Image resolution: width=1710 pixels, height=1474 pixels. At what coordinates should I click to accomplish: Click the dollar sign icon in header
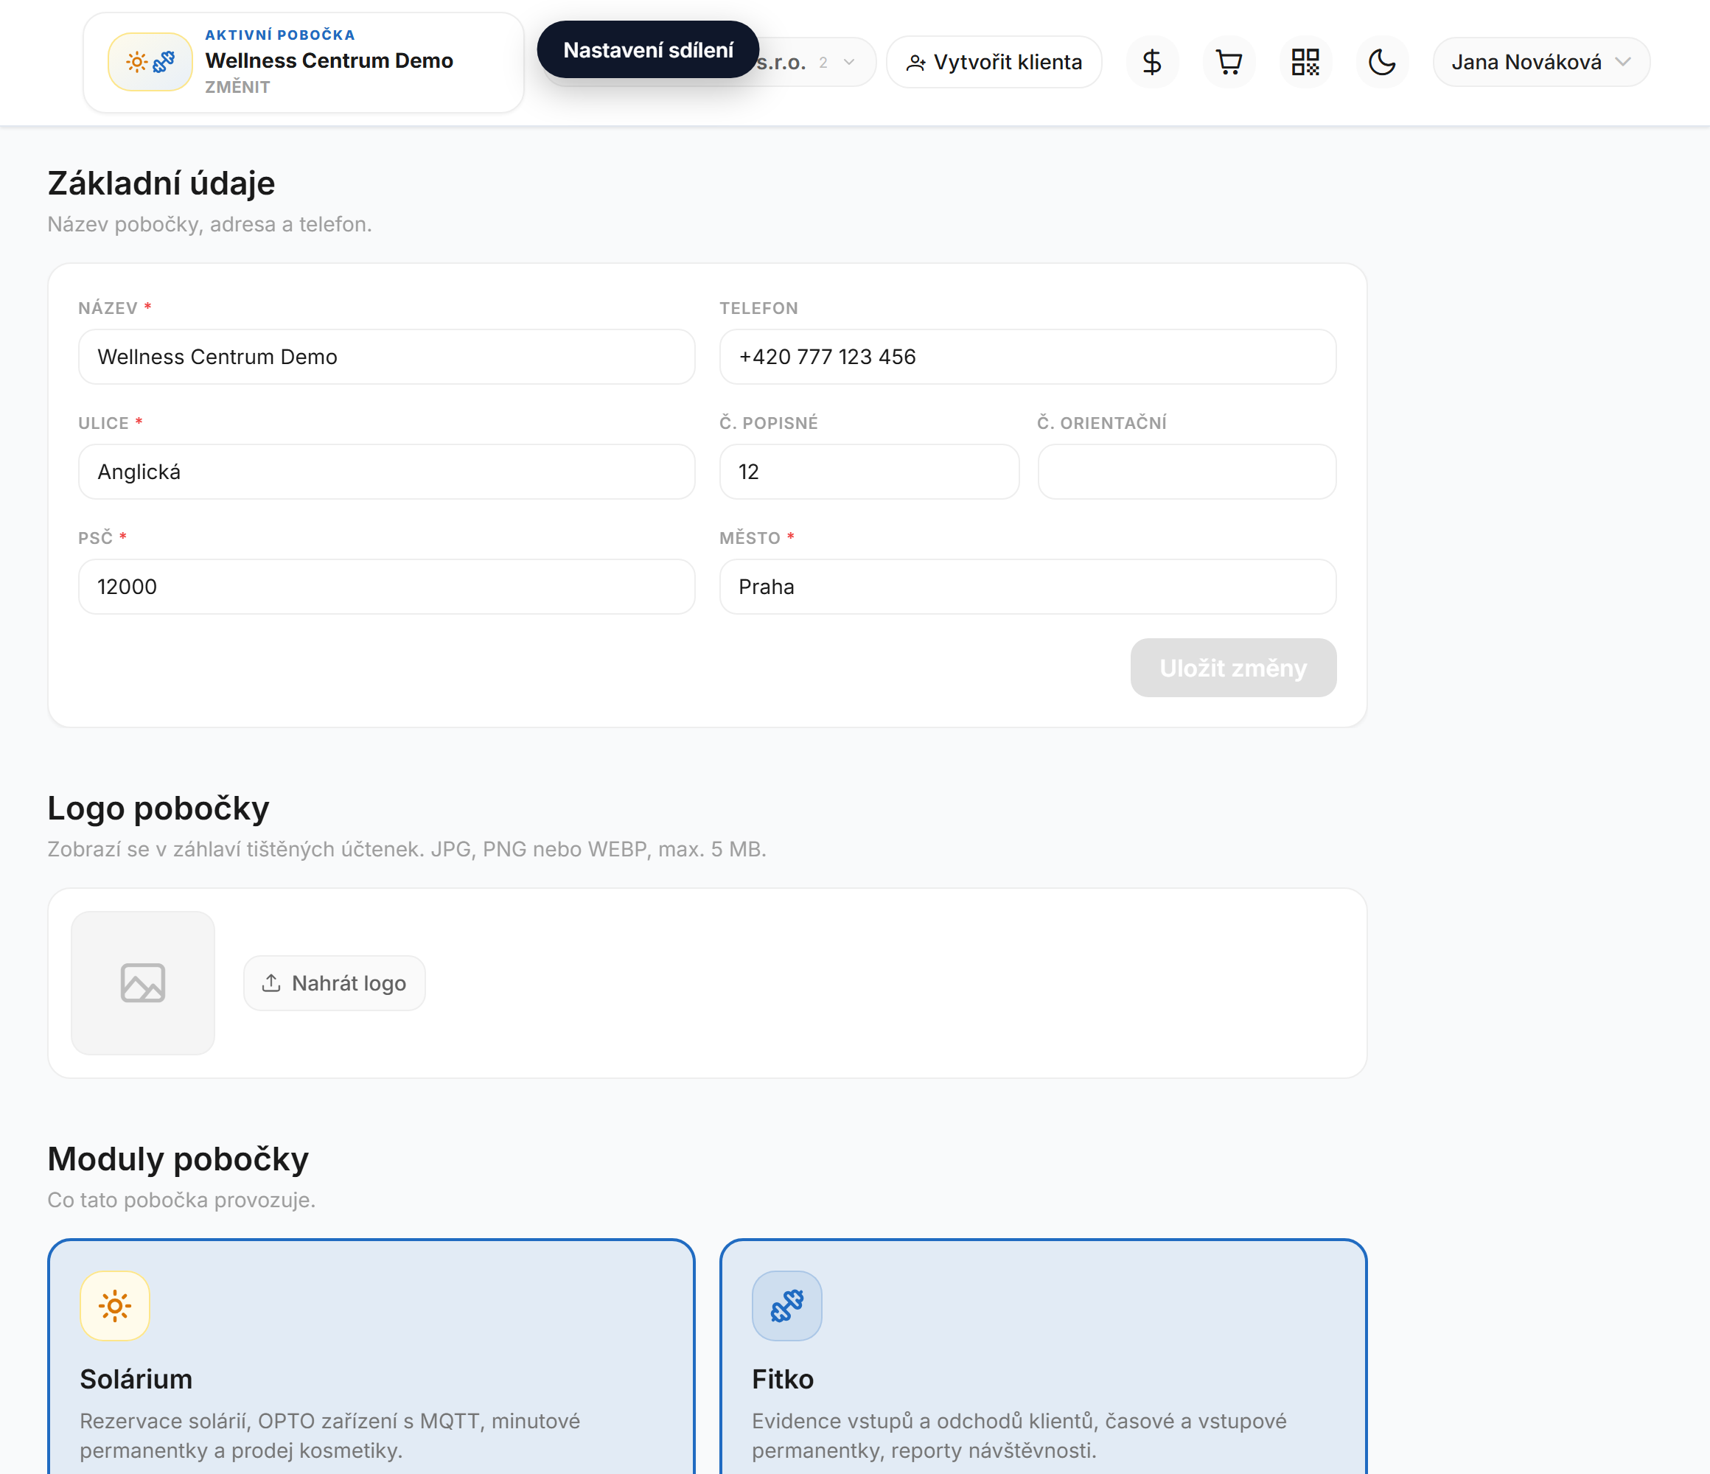click(x=1152, y=62)
